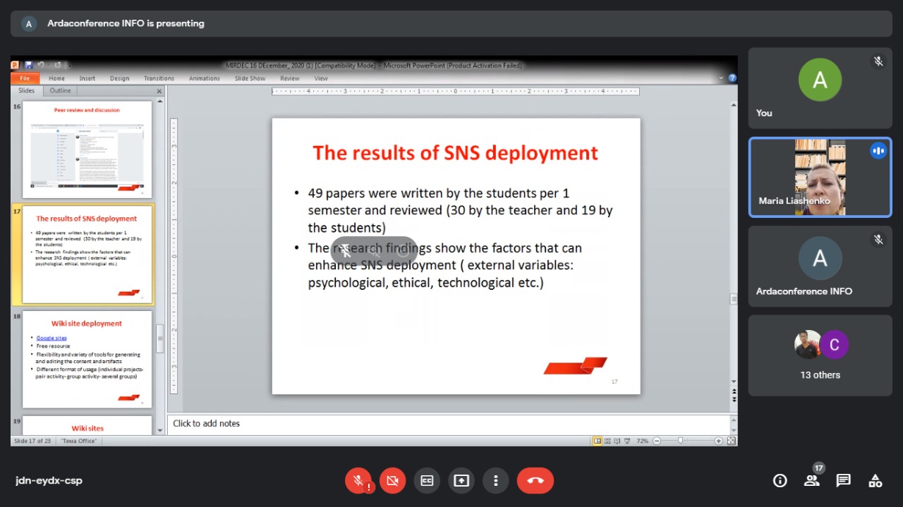Screen dimensions: 903x507
Task: Click 'Google sites' link in slide 18 thumbnail
Action: click(51, 338)
